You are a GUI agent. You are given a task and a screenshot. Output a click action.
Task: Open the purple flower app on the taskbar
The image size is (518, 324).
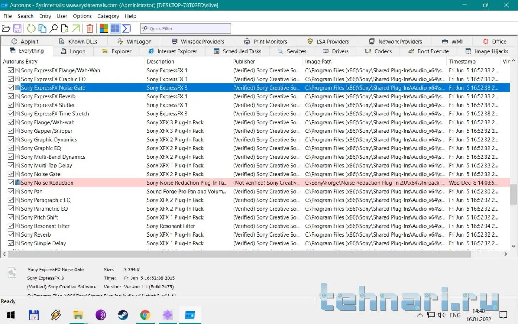(168, 315)
